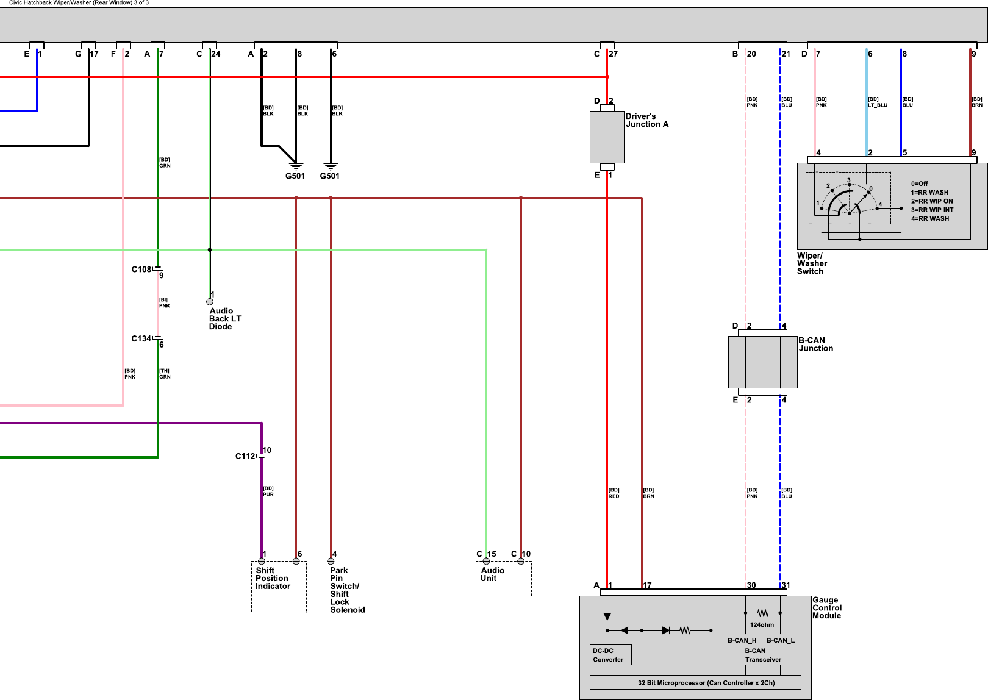
Task: Click the LT_BLU wire color label
Action: coord(878,105)
